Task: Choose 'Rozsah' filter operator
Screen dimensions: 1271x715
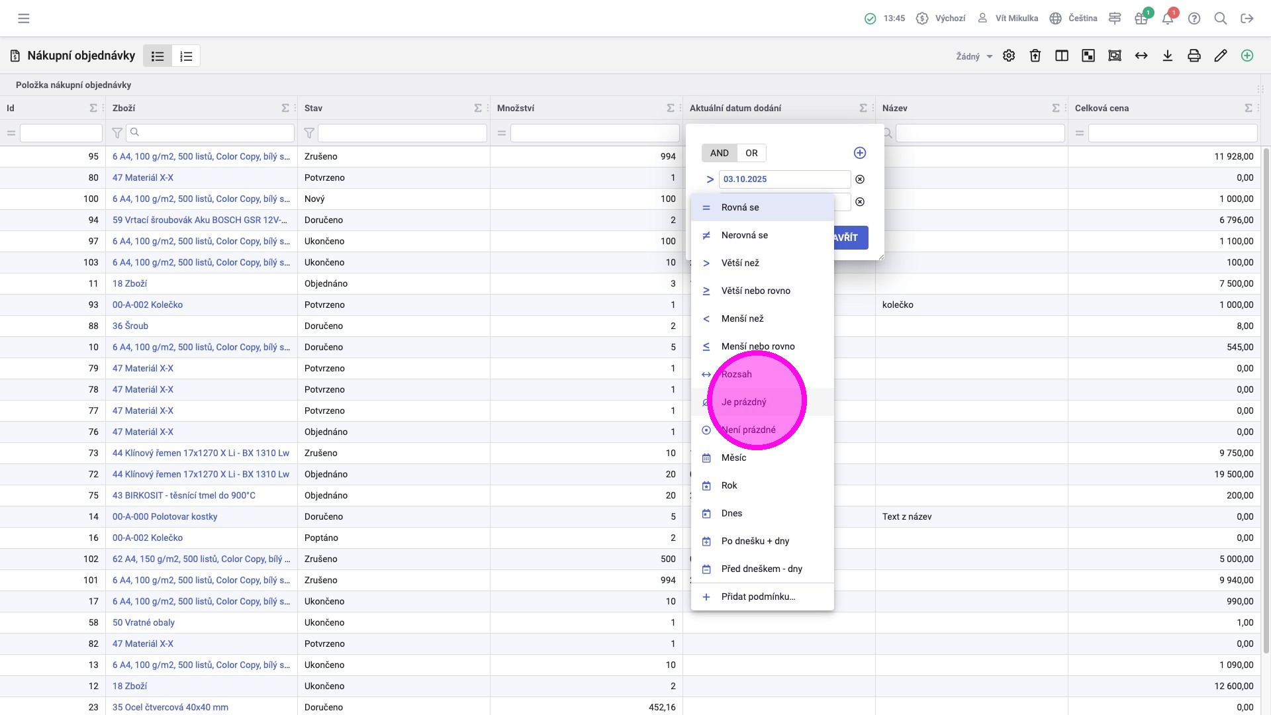Action: pyautogui.click(x=736, y=374)
